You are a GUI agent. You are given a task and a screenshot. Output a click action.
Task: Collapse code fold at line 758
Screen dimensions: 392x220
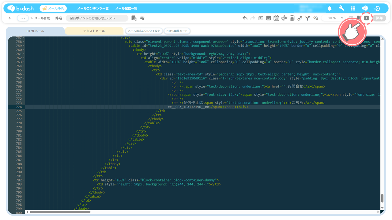point(24,42)
